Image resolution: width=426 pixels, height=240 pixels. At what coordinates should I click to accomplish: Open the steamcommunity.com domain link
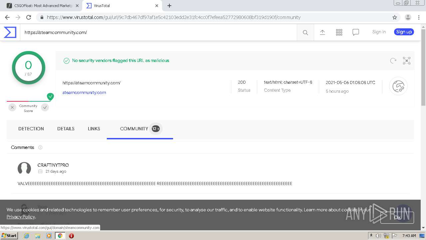coord(84,93)
